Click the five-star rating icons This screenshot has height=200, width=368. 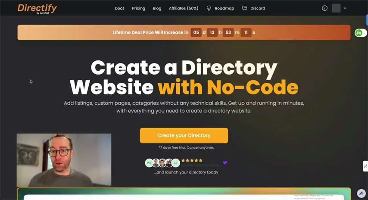coord(192,160)
